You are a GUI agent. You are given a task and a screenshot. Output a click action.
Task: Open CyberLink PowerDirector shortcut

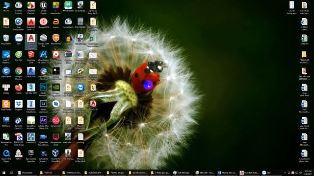click(x=43, y=139)
